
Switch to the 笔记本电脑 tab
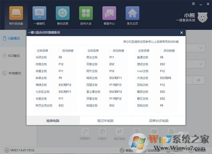(x=106, y=121)
